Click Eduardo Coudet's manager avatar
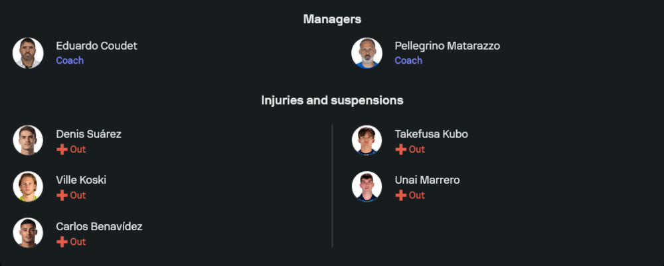664x266 pixels. [x=28, y=53]
